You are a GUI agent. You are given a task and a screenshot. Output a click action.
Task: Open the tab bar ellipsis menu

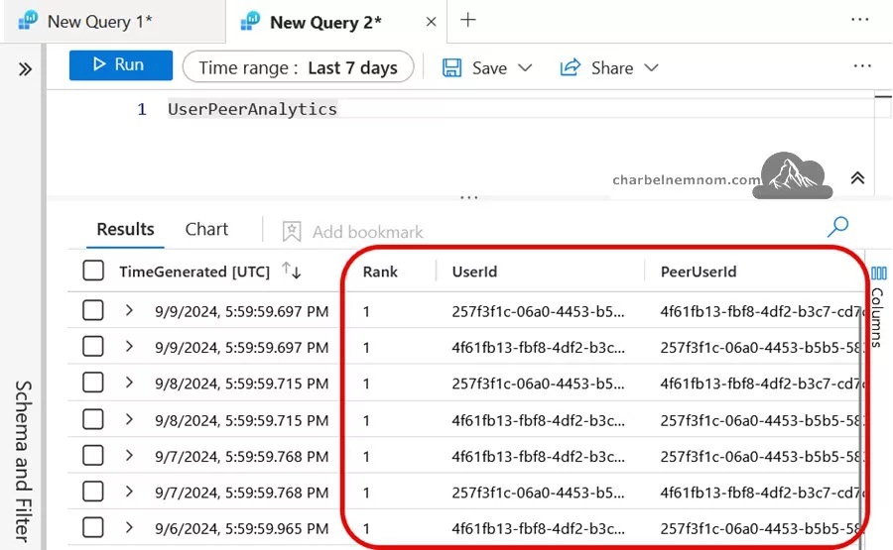tap(859, 20)
